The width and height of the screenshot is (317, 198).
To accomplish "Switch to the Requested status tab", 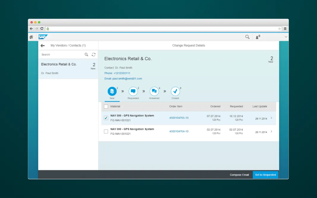I will (133, 91).
